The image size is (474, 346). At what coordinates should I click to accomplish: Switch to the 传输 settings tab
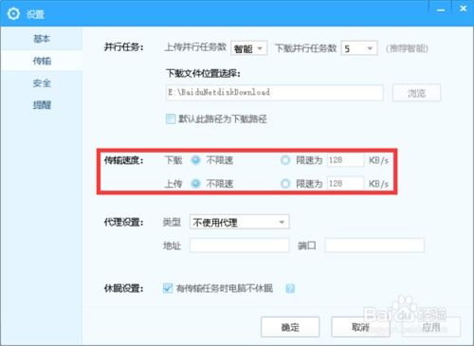coord(42,61)
